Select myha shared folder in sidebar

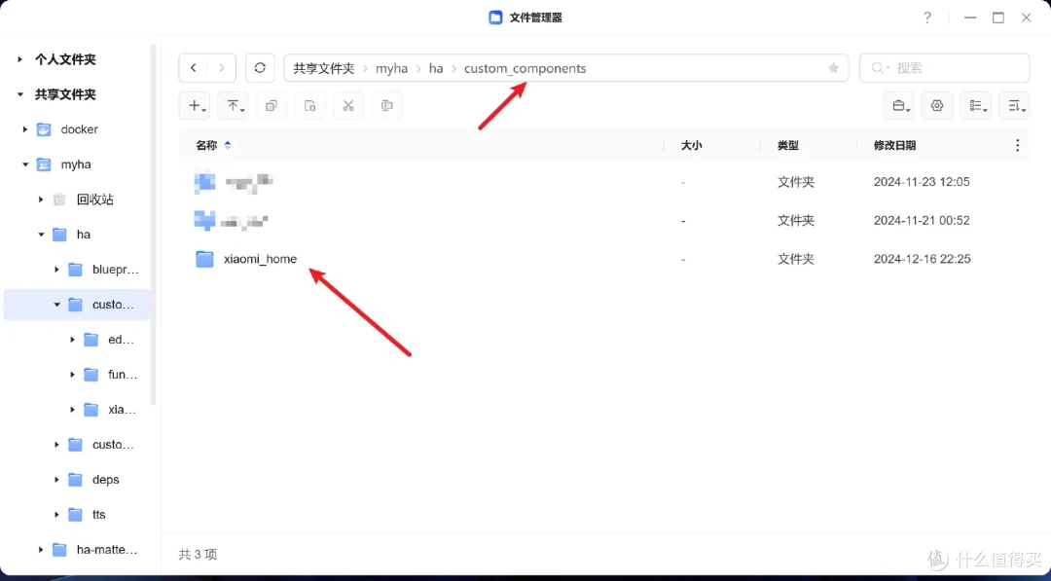[x=76, y=164]
